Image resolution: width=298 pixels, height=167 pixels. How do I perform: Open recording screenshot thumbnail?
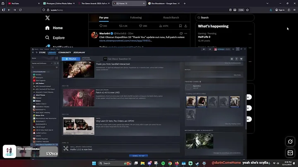[199, 141]
